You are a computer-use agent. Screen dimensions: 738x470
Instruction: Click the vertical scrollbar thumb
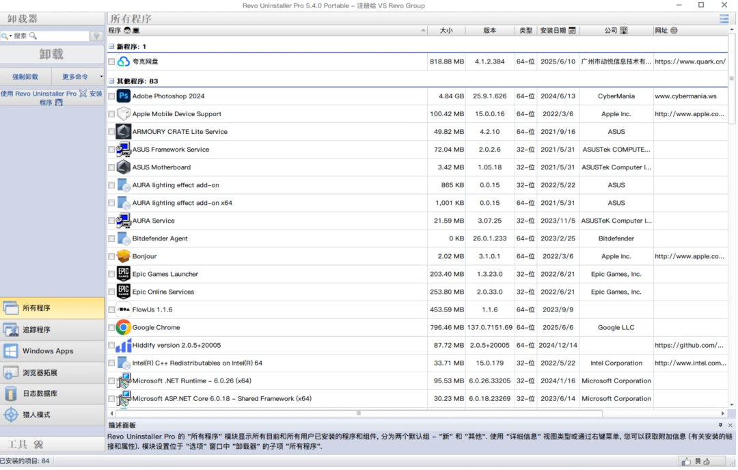(731, 78)
